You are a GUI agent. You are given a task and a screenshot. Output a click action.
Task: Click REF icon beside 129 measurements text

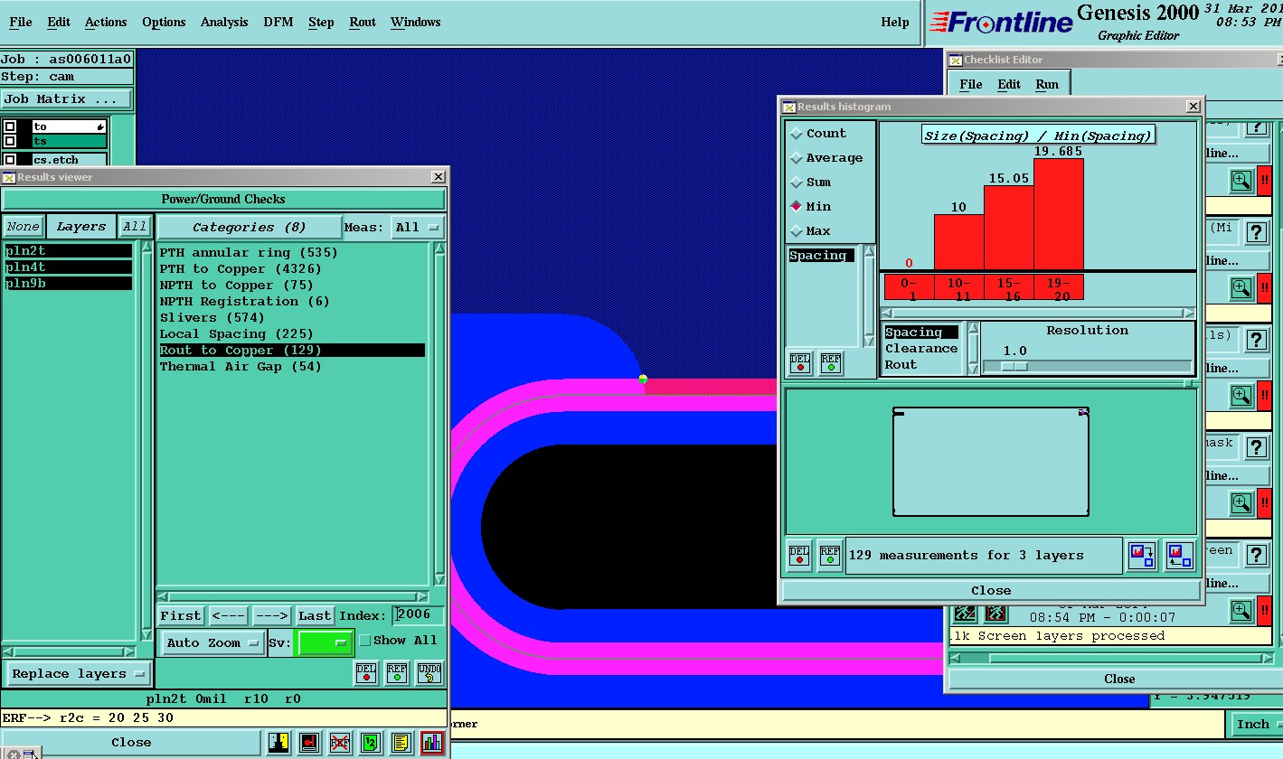pos(830,556)
